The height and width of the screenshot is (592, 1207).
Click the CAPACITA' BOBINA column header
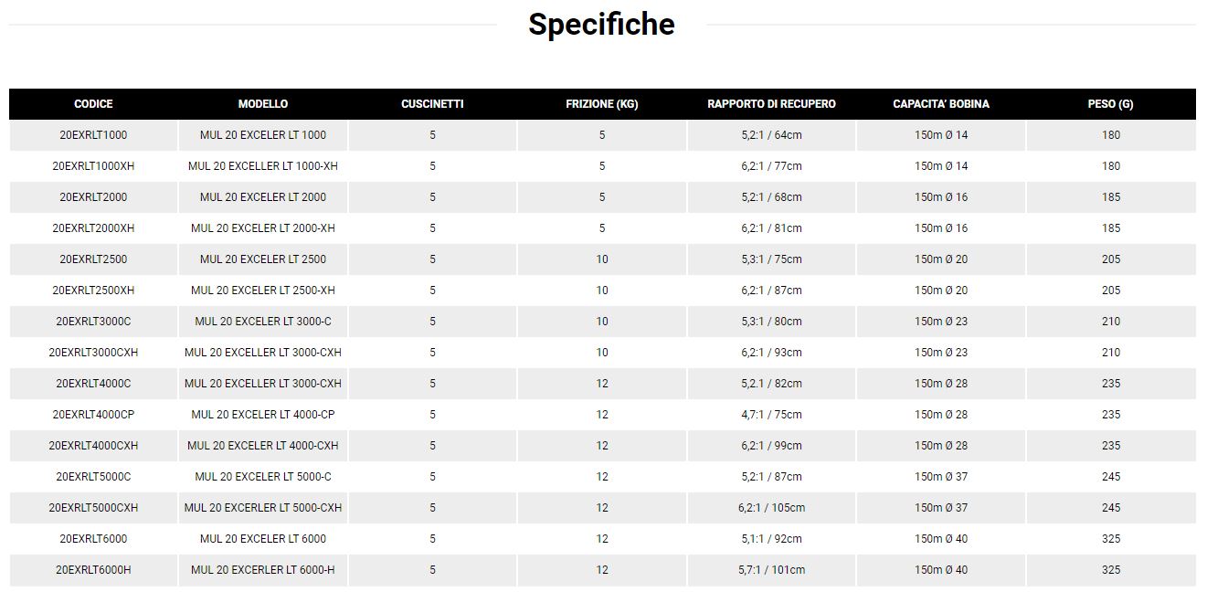tap(941, 104)
